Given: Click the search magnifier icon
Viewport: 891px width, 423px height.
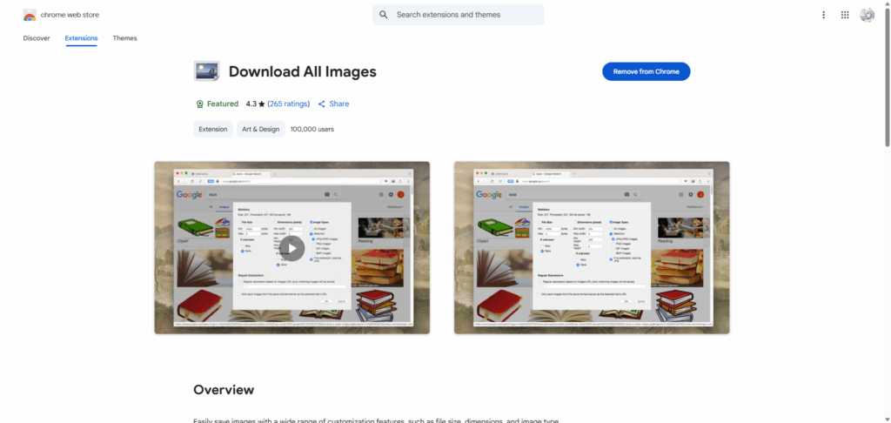Looking at the screenshot, I should point(384,15).
